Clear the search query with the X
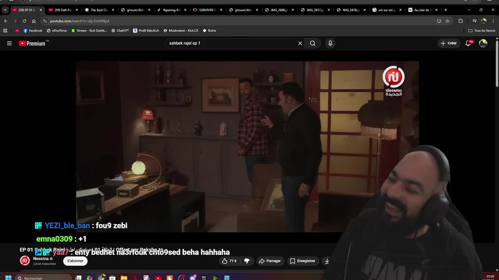This screenshot has height=280, width=499. 300,43
